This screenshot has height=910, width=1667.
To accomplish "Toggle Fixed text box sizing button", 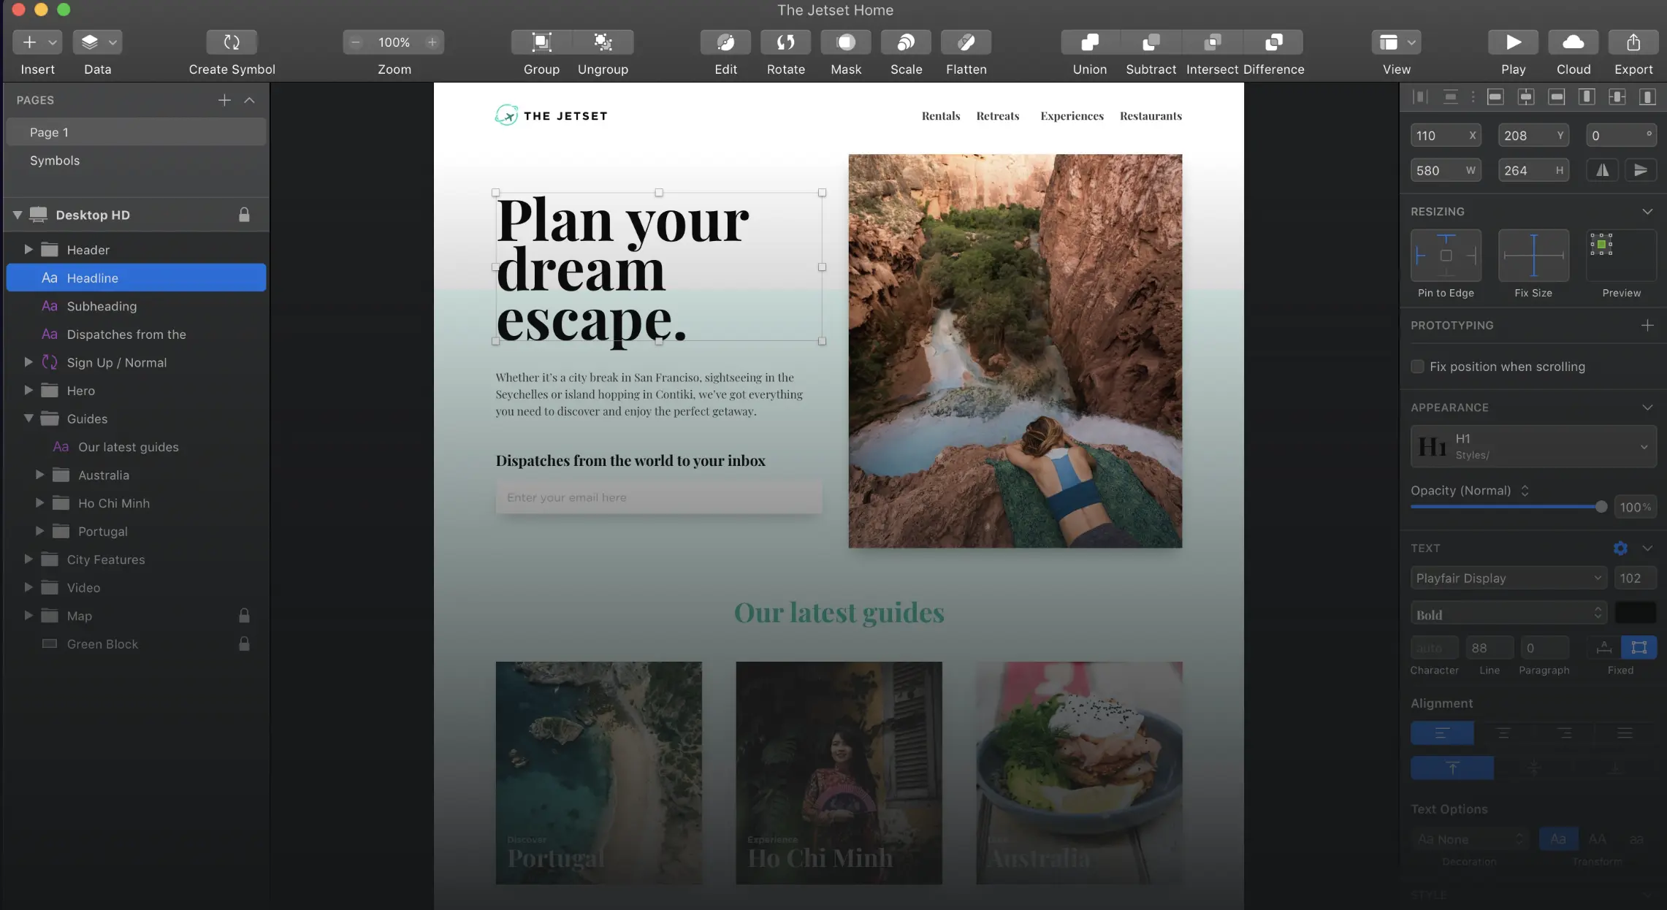I will 1639,647.
